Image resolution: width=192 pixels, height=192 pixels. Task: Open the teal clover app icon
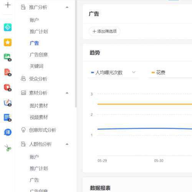tap(8, 27)
